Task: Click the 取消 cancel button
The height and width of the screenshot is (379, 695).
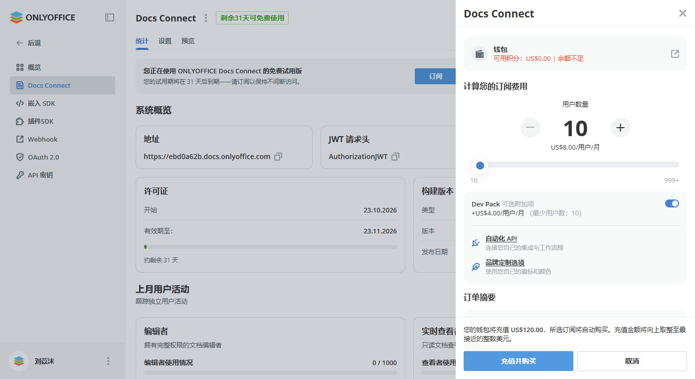Action: click(x=632, y=361)
